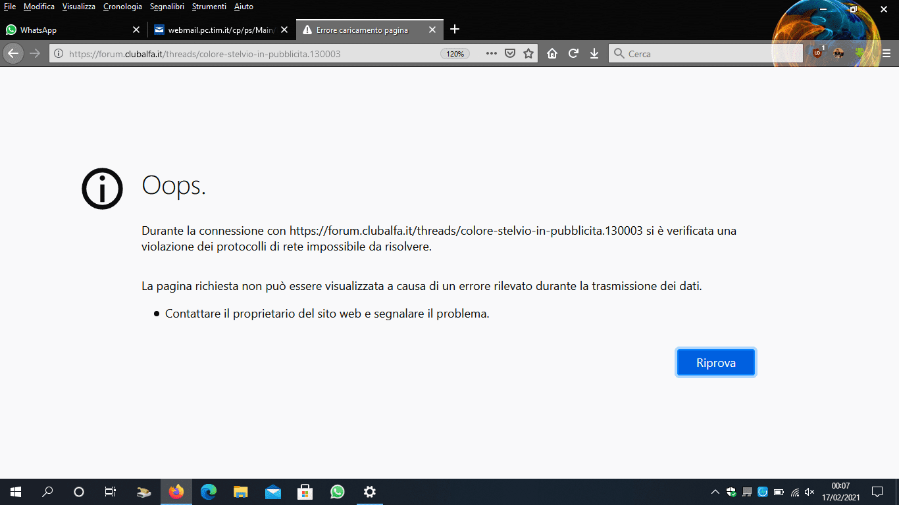Click the forward navigation arrow
Viewport: 899px width, 505px height.
click(x=35, y=53)
